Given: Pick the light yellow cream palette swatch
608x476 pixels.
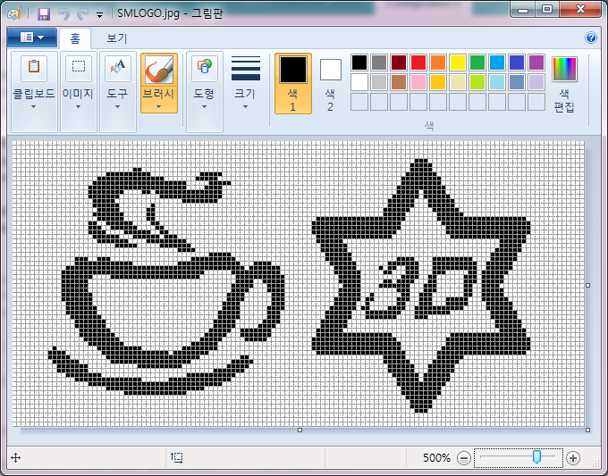Looking at the screenshot, I should [458, 82].
